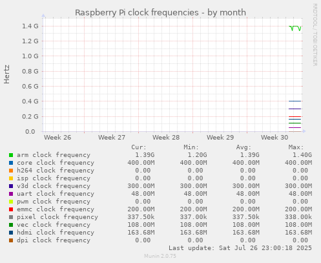Click the 'Week 27' axis label
Viewport: 321px width, 263px height.
112,138
